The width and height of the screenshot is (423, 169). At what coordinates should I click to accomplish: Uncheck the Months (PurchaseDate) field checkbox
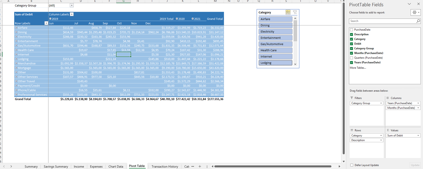[x=351, y=53]
